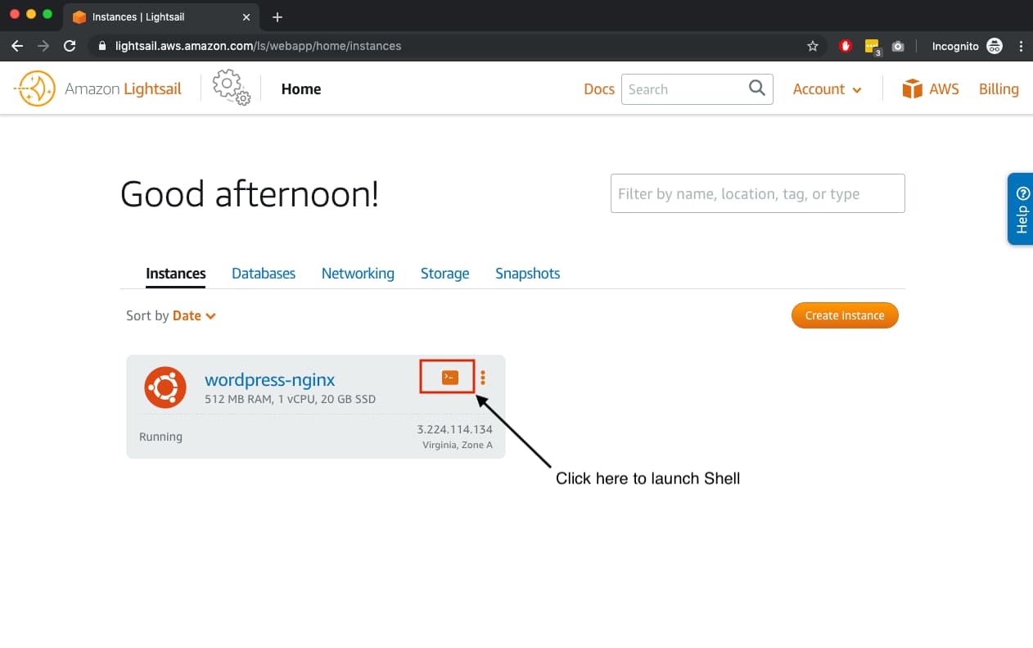
Task: Open the Chrome three-dot menu
Action: pyautogui.click(x=1021, y=46)
